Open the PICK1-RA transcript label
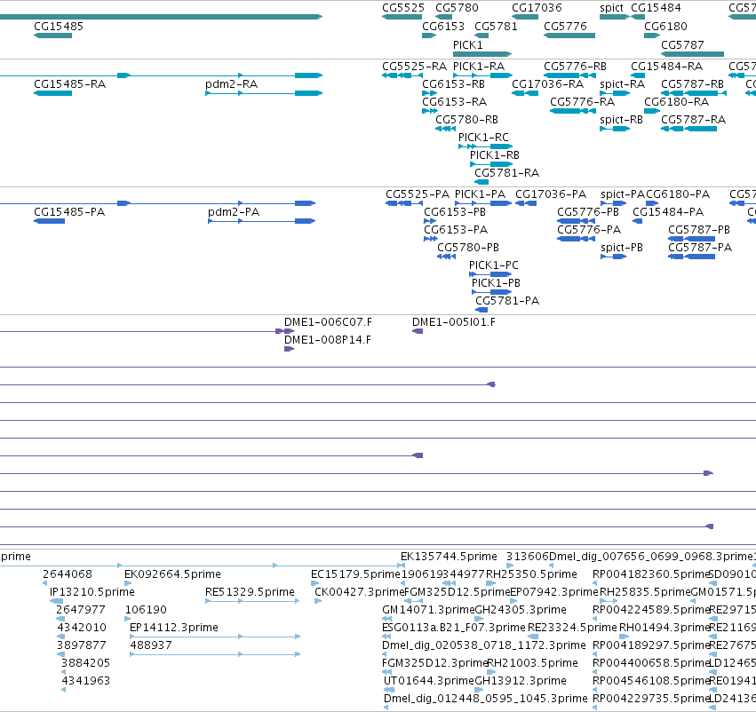The image size is (756, 712). click(x=479, y=66)
